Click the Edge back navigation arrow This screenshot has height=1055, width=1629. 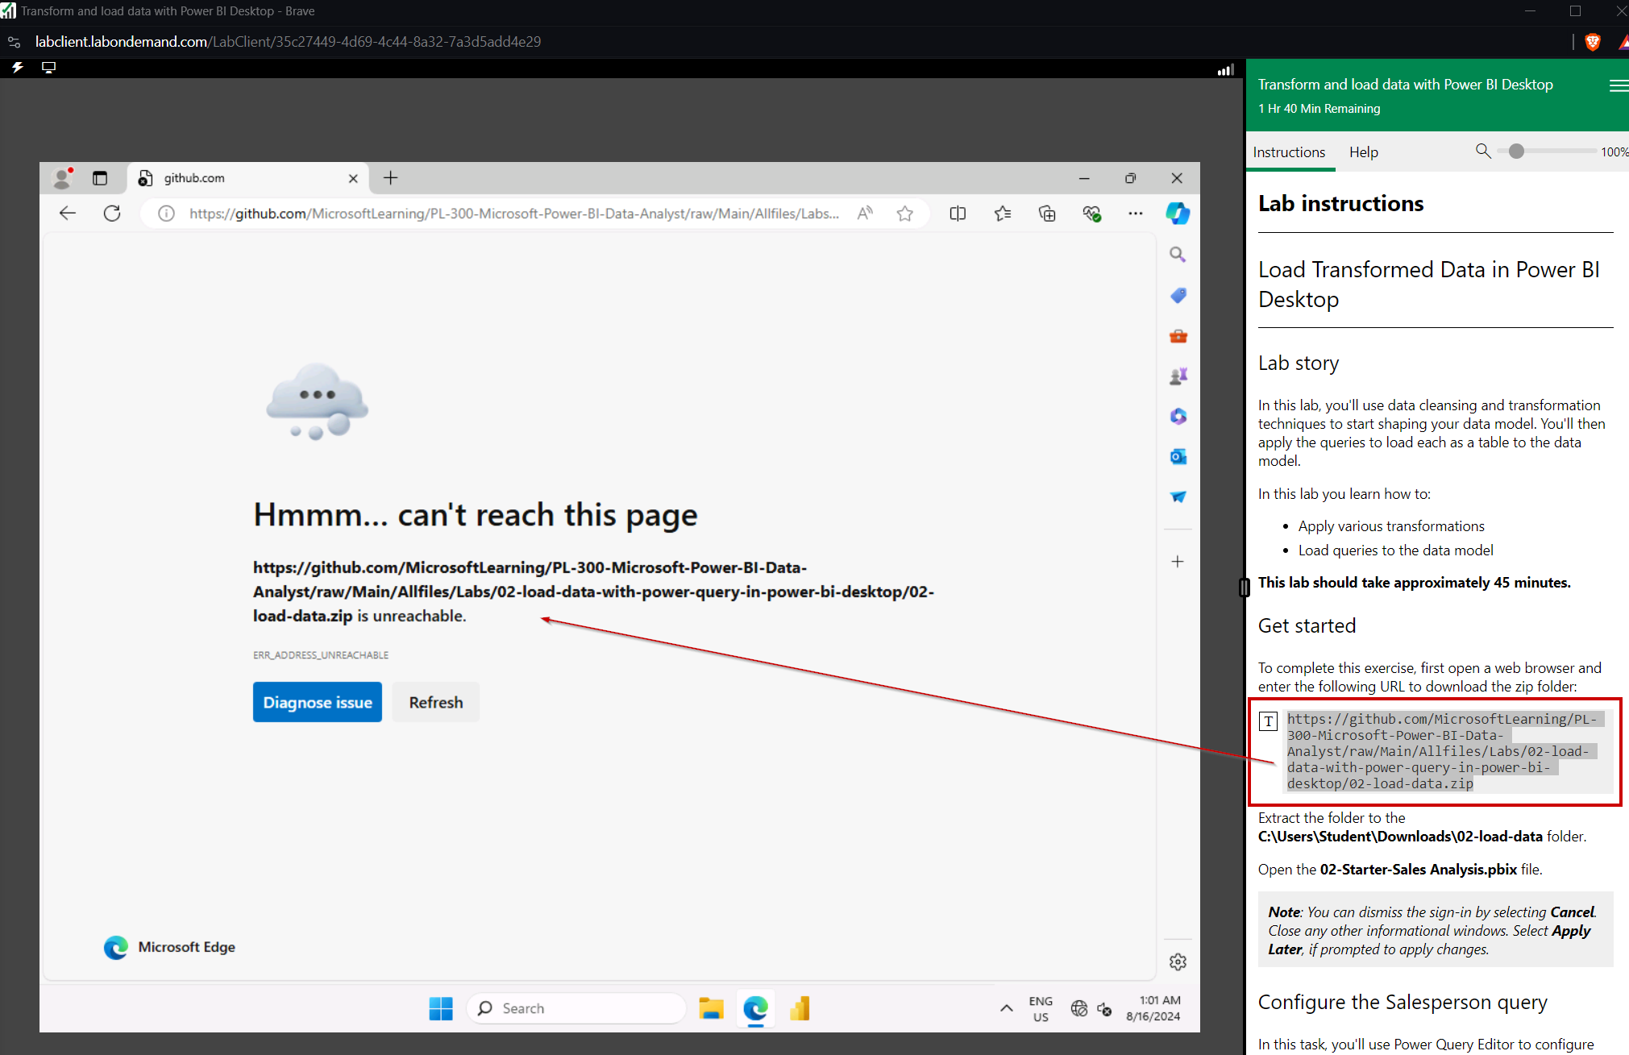pyautogui.click(x=68, y=213)
